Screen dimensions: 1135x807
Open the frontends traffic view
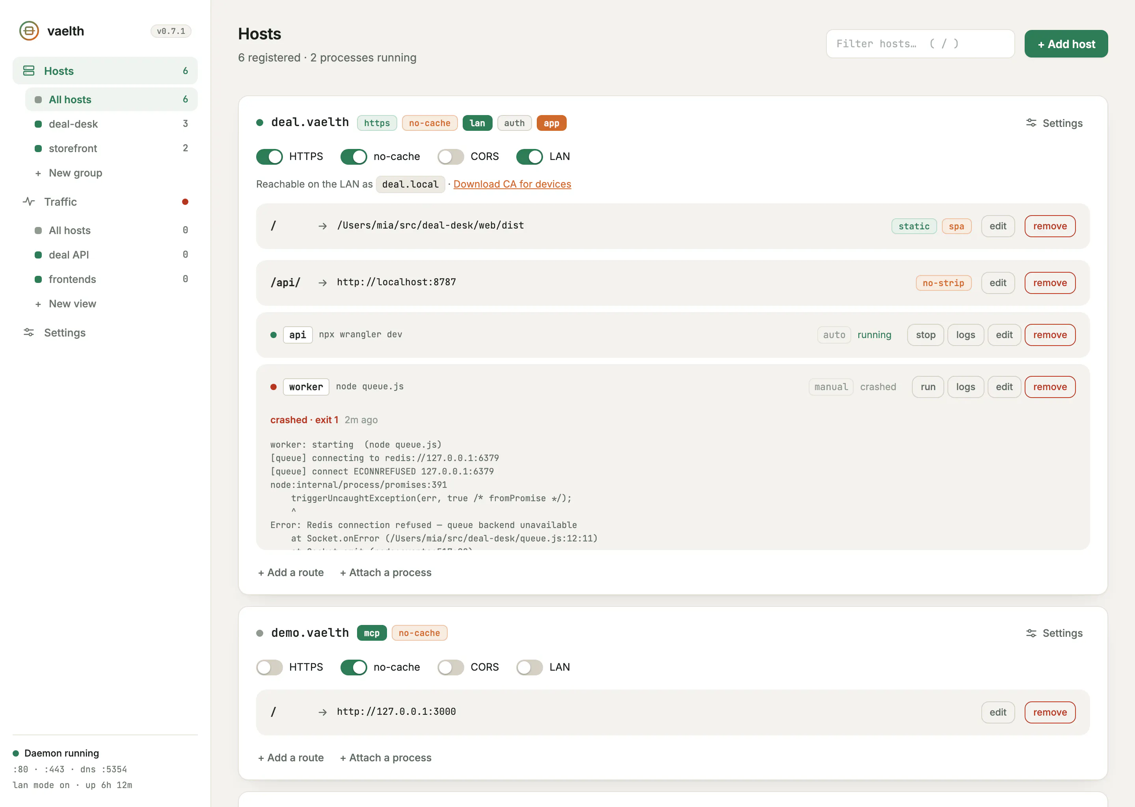coord(111,279)
